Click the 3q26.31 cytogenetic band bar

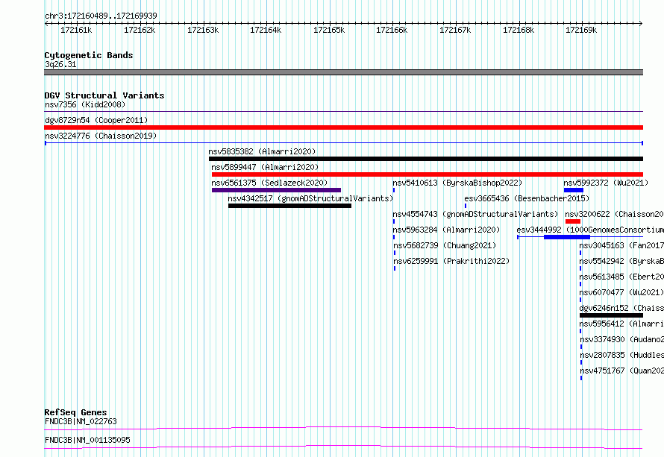click(343, 72)
